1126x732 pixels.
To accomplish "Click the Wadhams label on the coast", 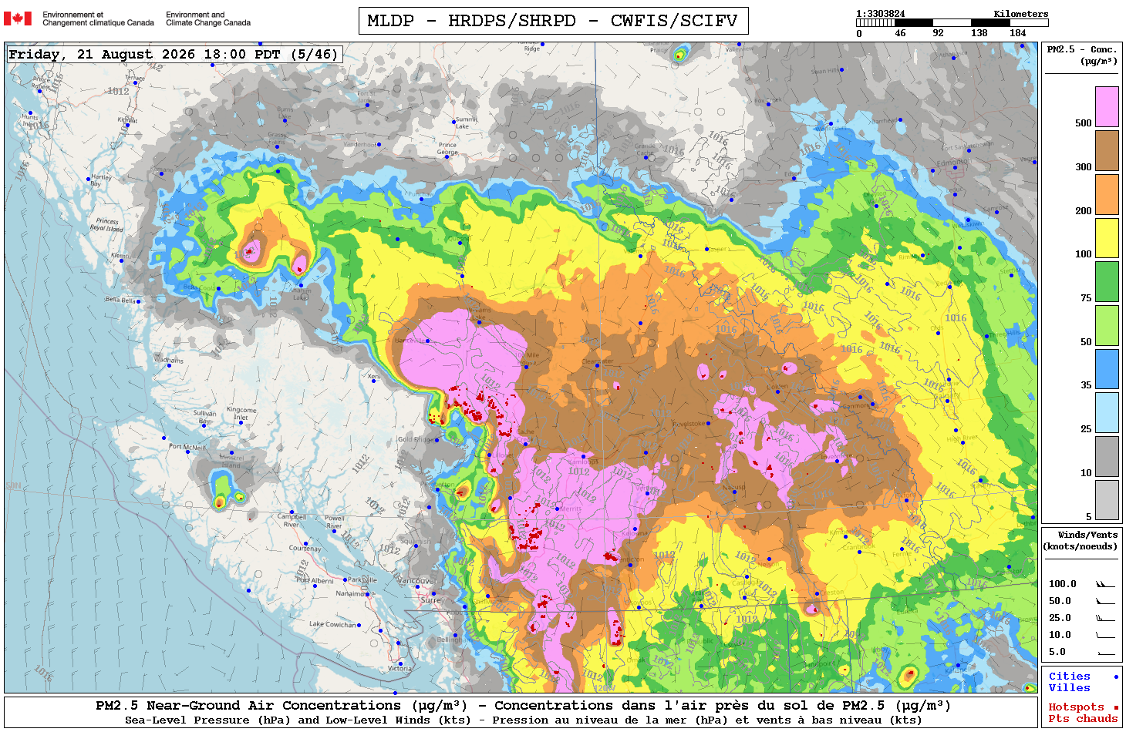I will point(169,360).
